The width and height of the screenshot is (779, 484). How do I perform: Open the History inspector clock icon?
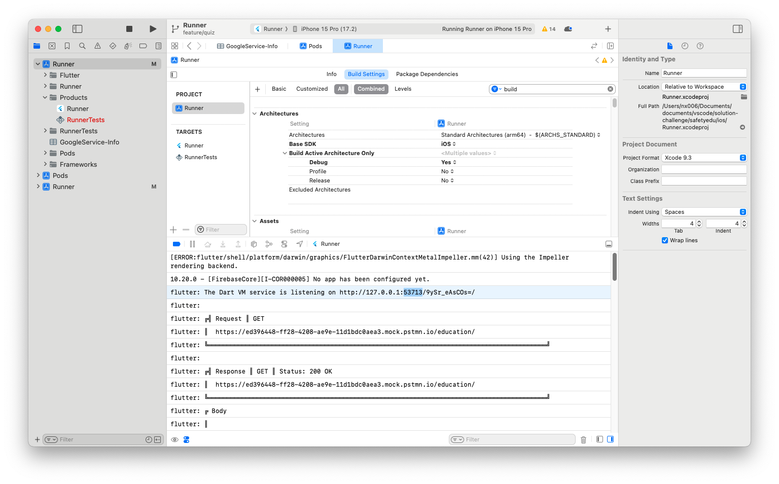(x=685, y=46)
